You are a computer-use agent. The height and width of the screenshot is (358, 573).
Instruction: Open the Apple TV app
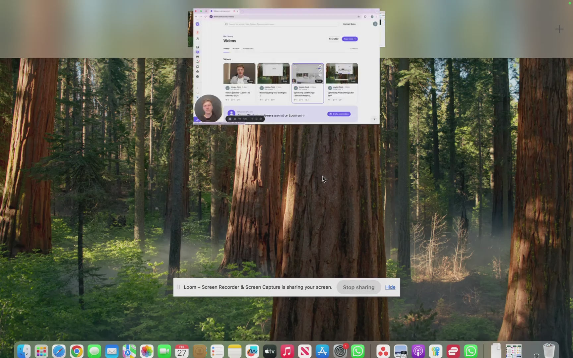click(270, 351)
